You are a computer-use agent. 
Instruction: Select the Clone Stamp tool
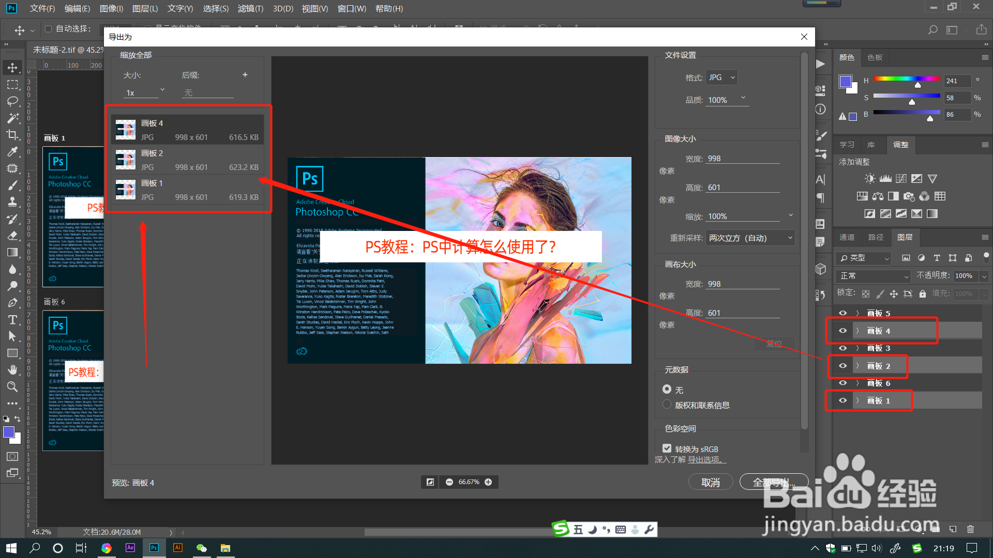tap(12, 202)
